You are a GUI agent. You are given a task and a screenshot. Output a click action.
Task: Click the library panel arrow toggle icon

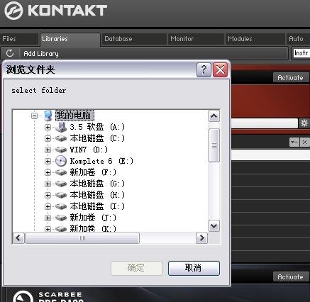coord(294,142)
